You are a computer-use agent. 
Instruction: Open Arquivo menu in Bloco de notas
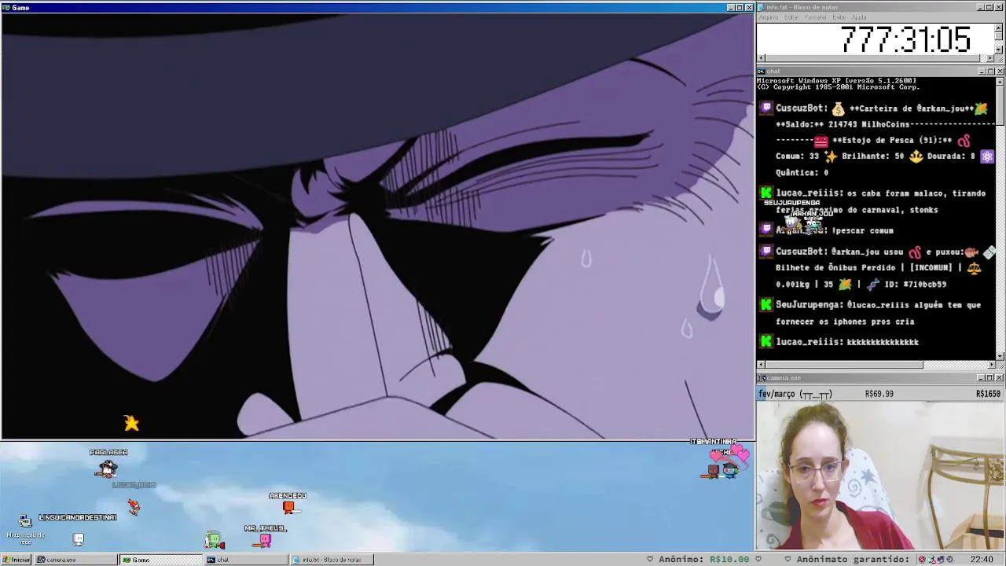point(769,17)
